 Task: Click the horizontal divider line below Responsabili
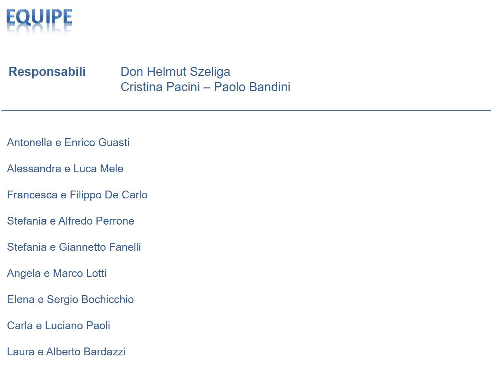[246, 111]
